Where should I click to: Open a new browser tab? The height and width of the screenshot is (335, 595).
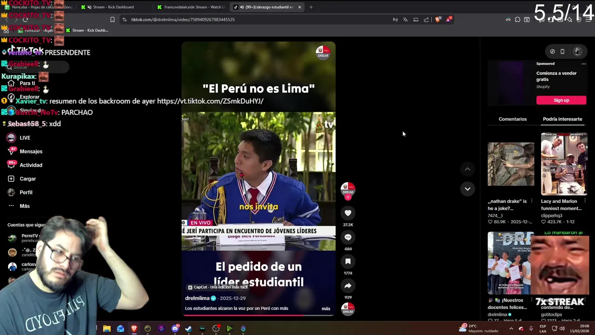point(311,7)
